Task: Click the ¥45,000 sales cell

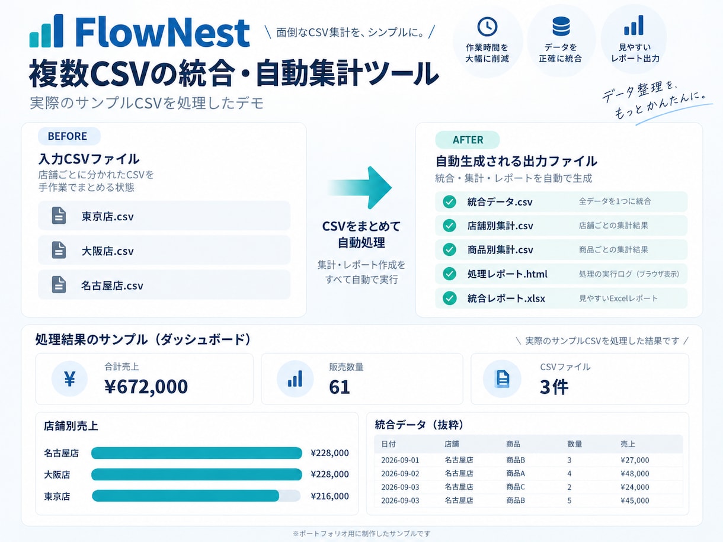Action: pos(635,501)
